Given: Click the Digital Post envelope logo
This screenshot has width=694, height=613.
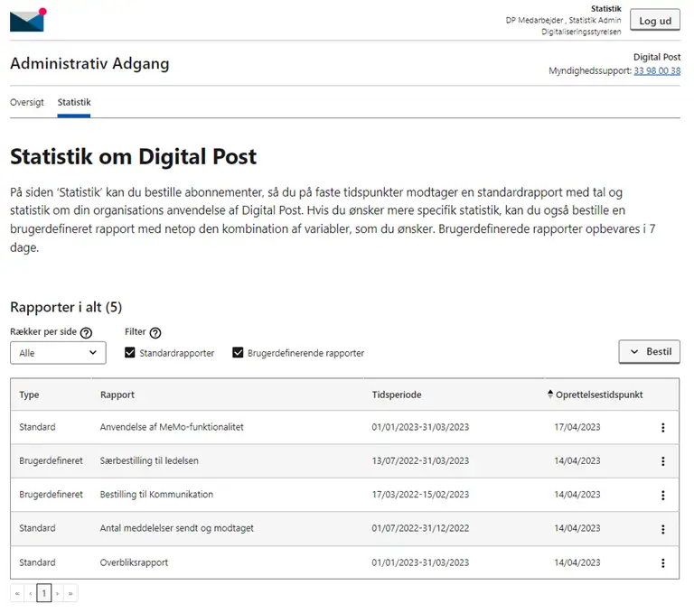Looking at the screenshot, I should coord(27,19).
